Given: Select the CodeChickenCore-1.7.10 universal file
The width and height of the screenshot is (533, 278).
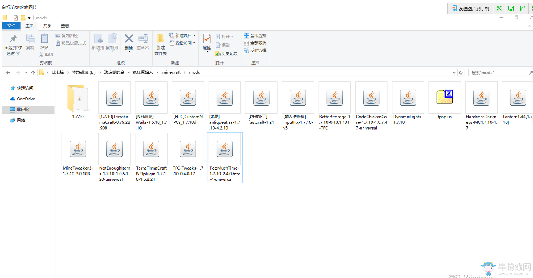Looking at the screenshot, I should point(371,106).
